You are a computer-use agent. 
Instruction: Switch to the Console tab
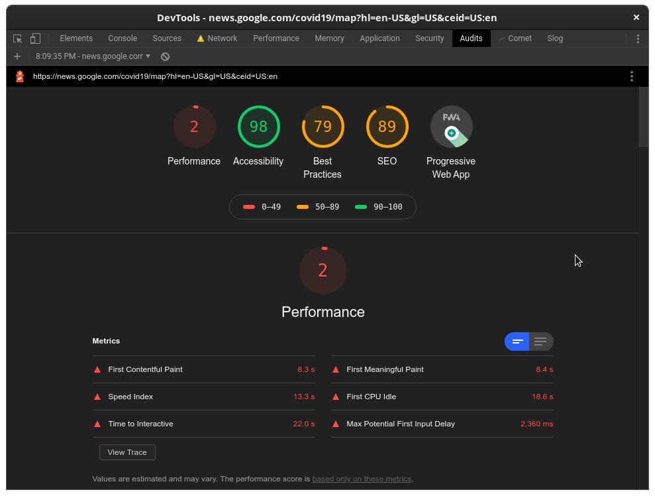pos(123,38)
